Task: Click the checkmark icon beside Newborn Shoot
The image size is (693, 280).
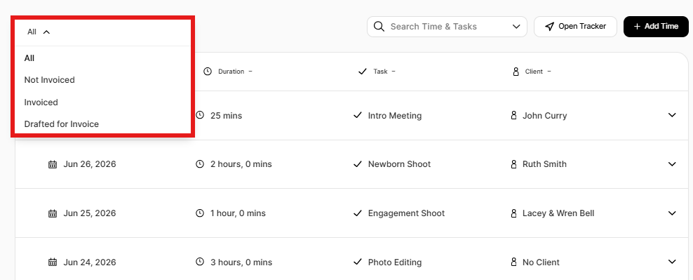Action: tap(358, 164)
